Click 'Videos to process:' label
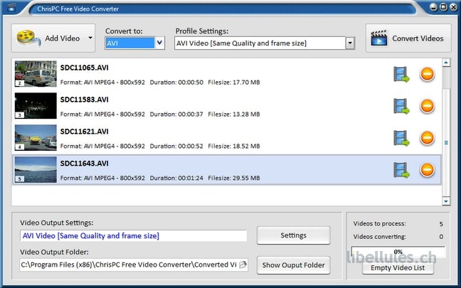 pos(380,223)
